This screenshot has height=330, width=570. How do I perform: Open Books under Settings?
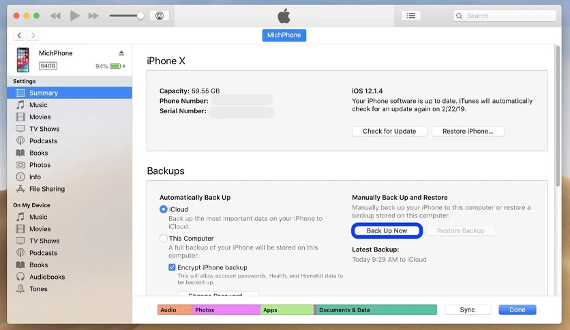(70, 153)
